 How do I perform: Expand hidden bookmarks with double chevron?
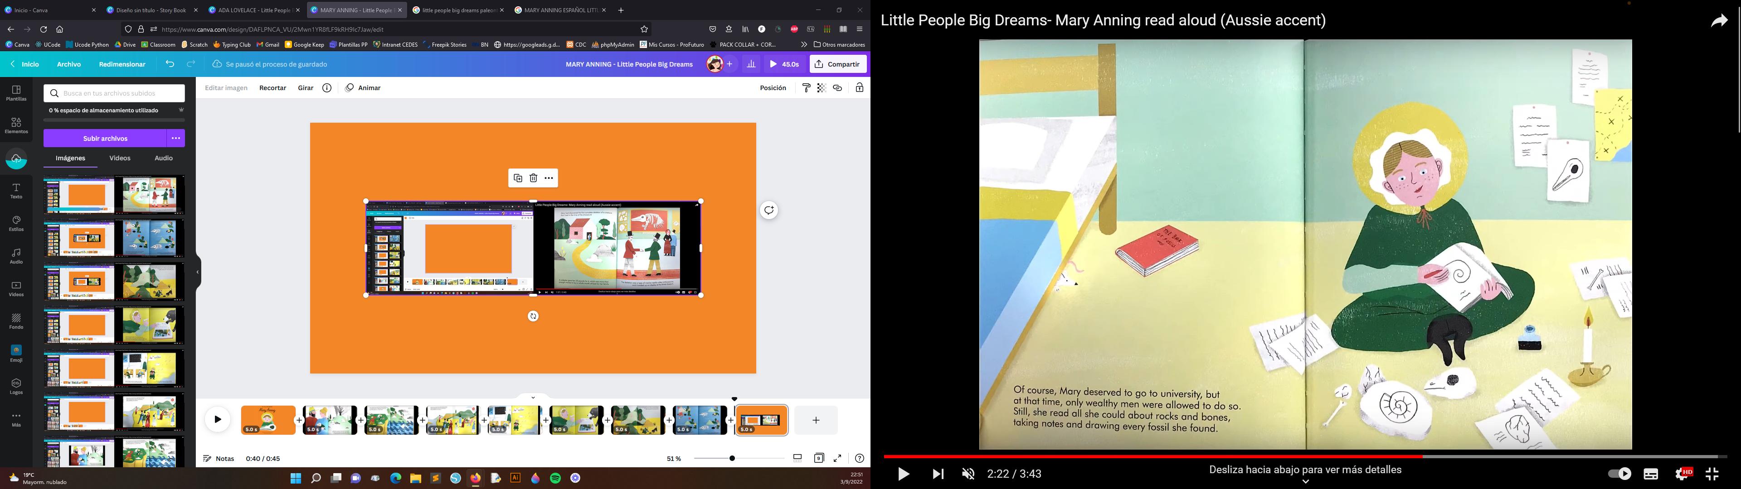coord(803,44)
